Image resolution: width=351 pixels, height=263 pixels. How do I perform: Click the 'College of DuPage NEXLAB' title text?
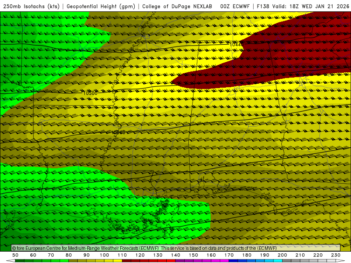[x=177, y=7]
